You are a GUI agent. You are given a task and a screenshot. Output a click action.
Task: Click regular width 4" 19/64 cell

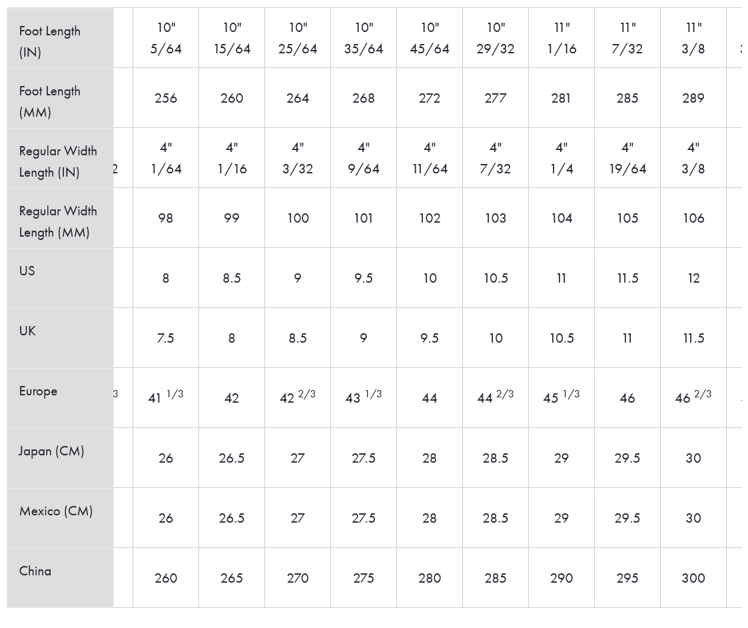pos(627,158)
